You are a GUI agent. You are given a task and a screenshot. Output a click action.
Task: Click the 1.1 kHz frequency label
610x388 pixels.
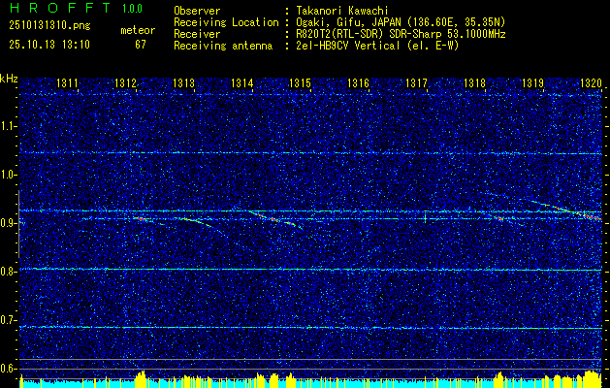9,126
